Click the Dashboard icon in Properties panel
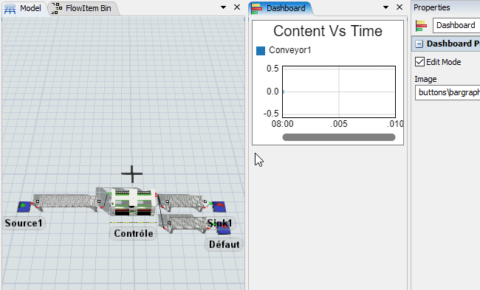This screenshot has width=480, height=290. coord(421,26)
